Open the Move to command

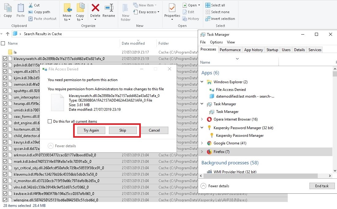click(67, 12)
